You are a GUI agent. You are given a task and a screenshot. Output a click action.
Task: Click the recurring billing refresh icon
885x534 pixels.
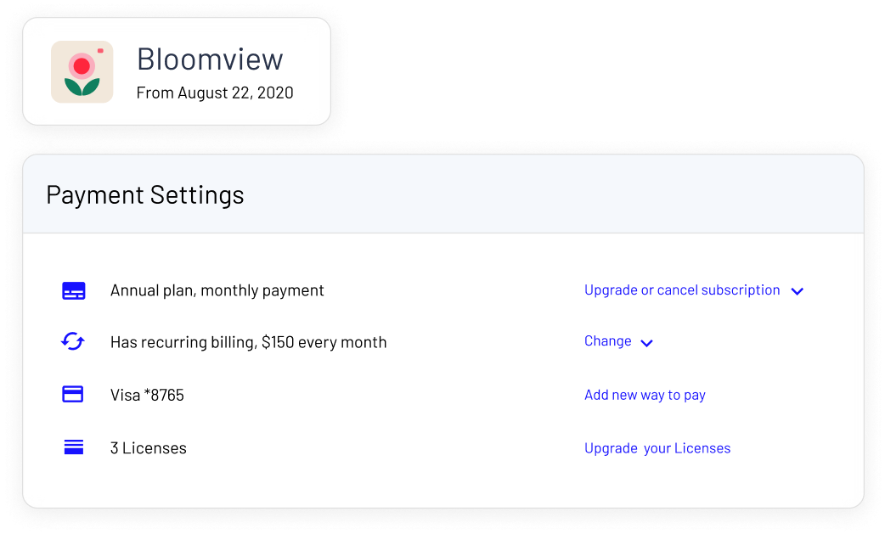tap(73, 341)
